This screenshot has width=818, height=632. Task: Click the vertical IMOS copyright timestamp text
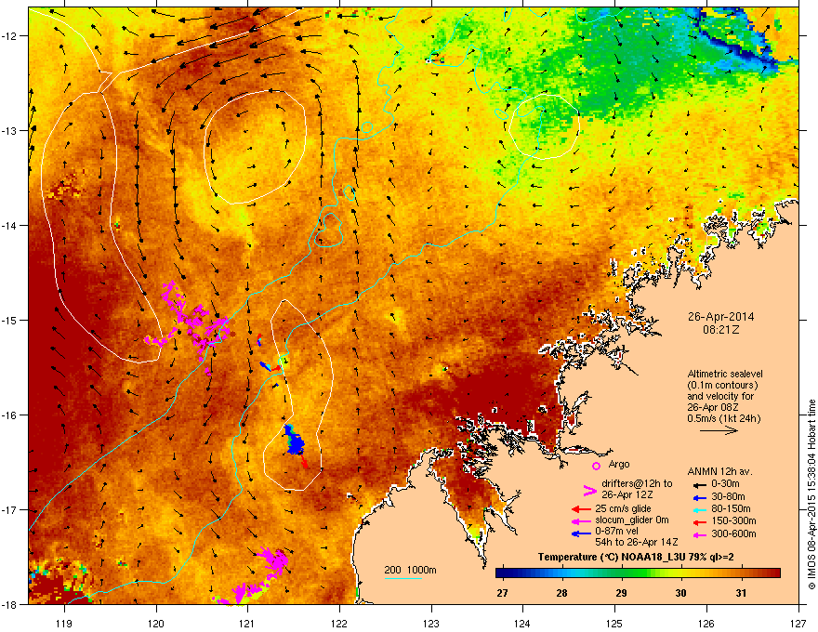(x=811, y=494)
